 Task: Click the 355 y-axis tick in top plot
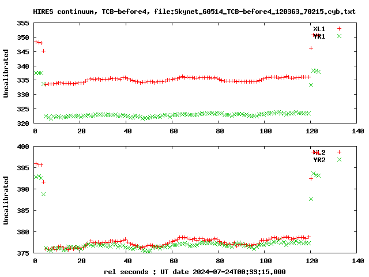(23, 23)
